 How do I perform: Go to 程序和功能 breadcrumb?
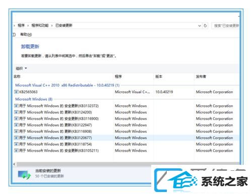click(x=40, y=26)
